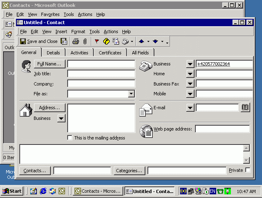
Task: Click the Outlook Express quick launch icon
Action: 52,191
